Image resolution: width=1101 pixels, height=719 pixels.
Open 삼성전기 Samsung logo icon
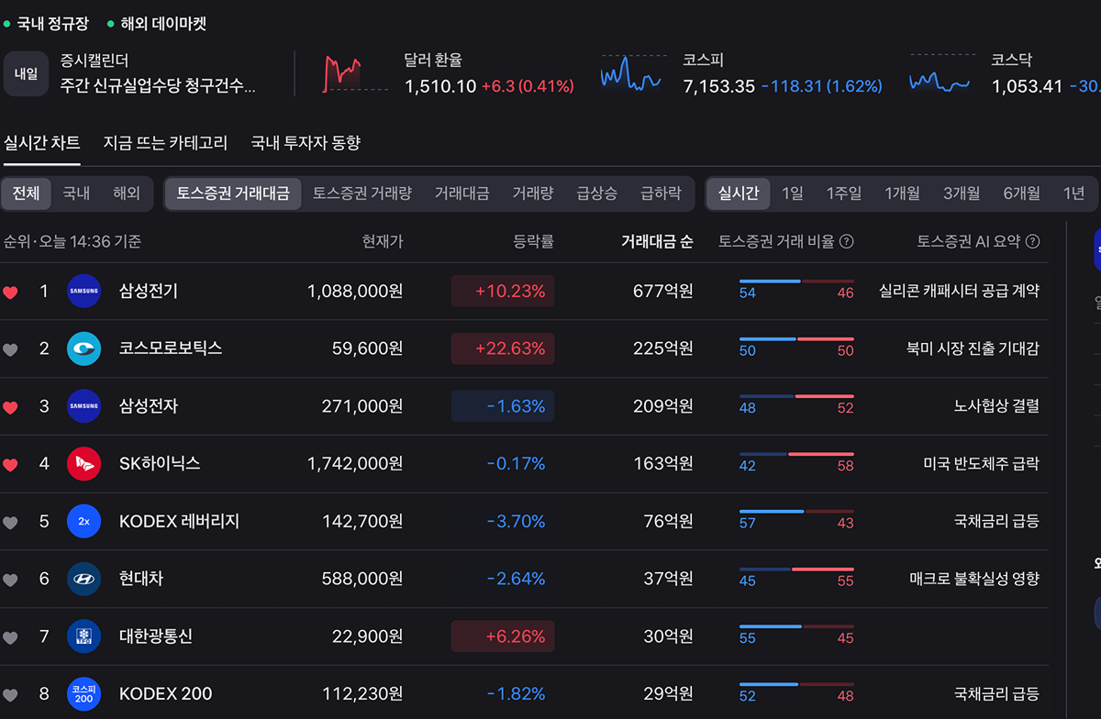coord(83,292)
